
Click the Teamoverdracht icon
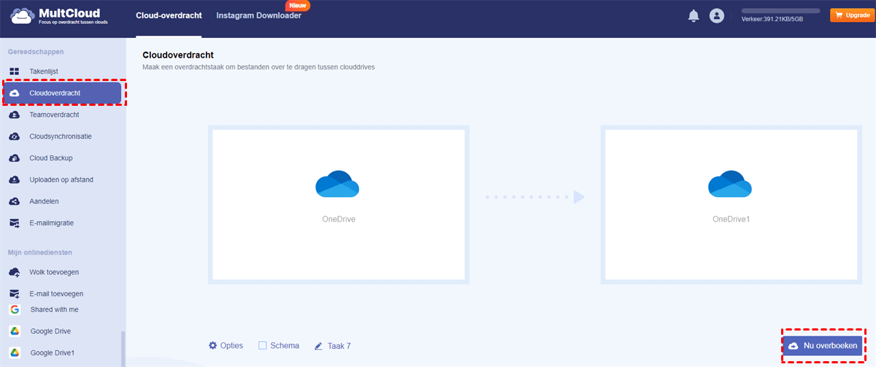coord(14,115)
